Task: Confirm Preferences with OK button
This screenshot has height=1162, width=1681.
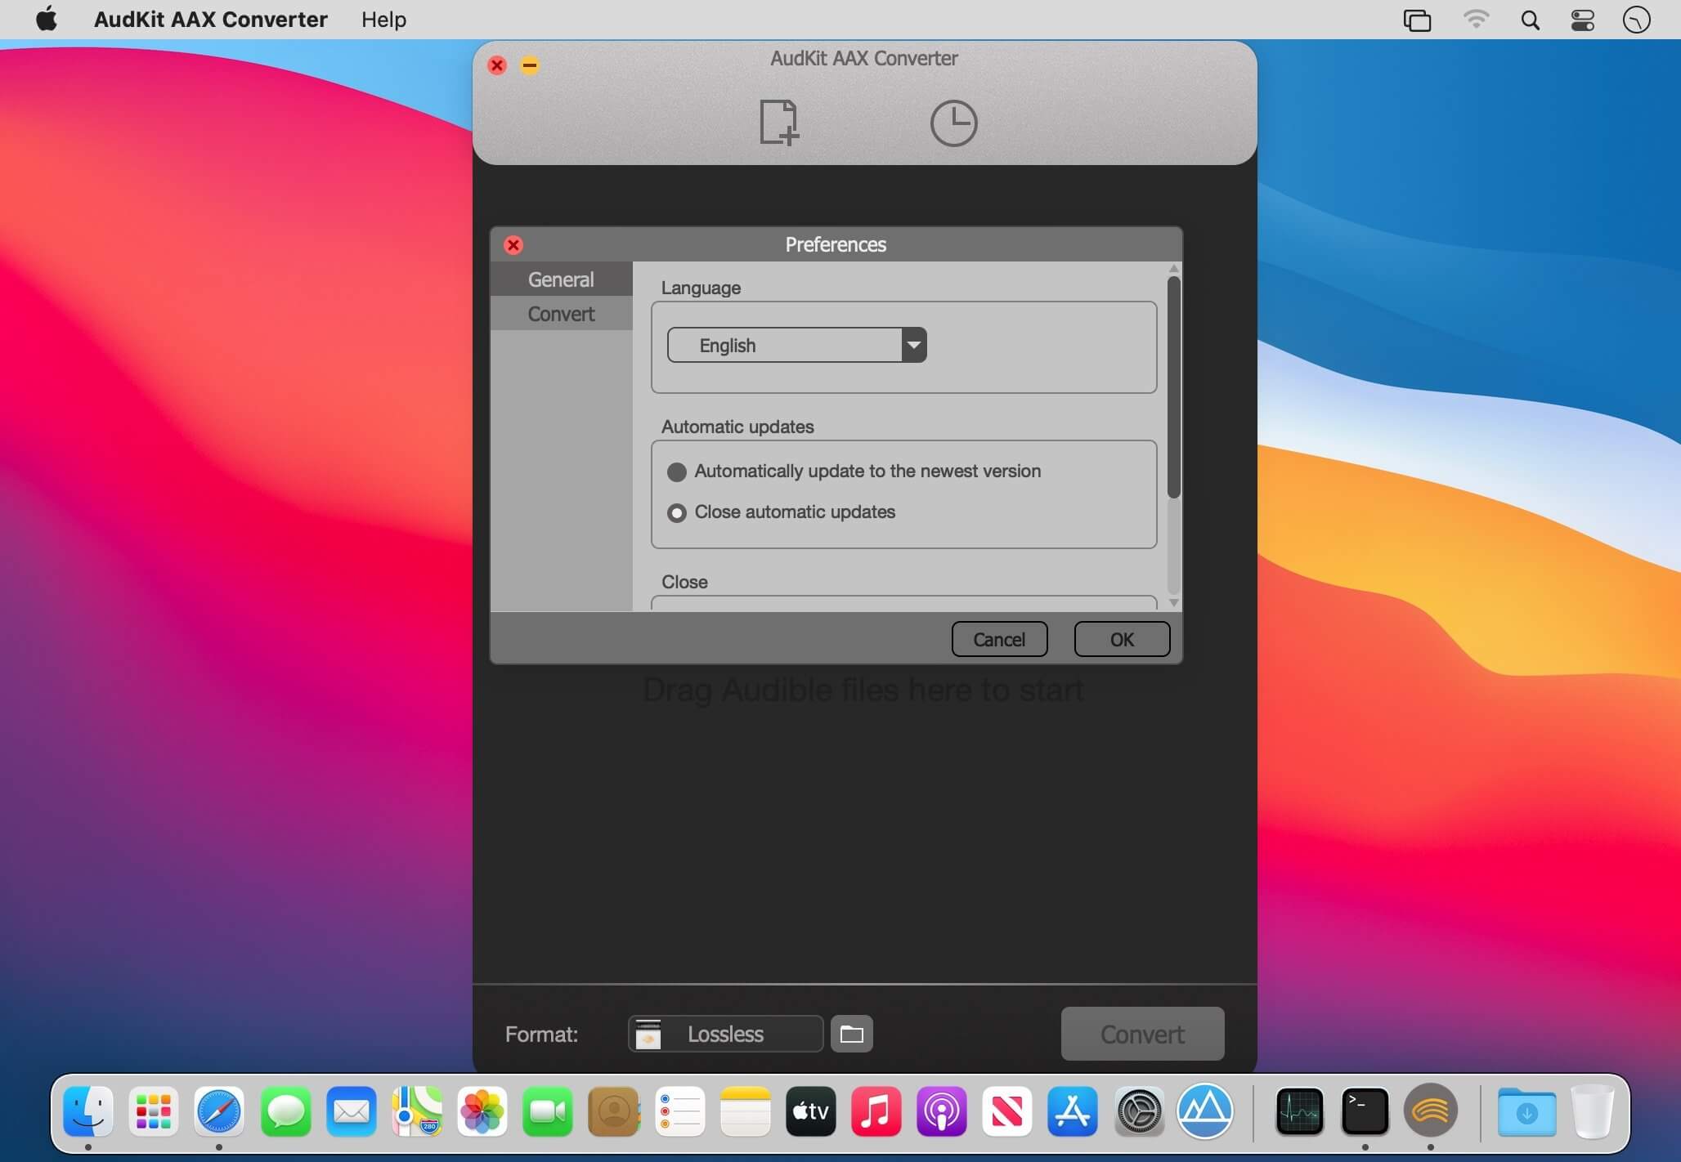Action: (x=1122, y=639)
